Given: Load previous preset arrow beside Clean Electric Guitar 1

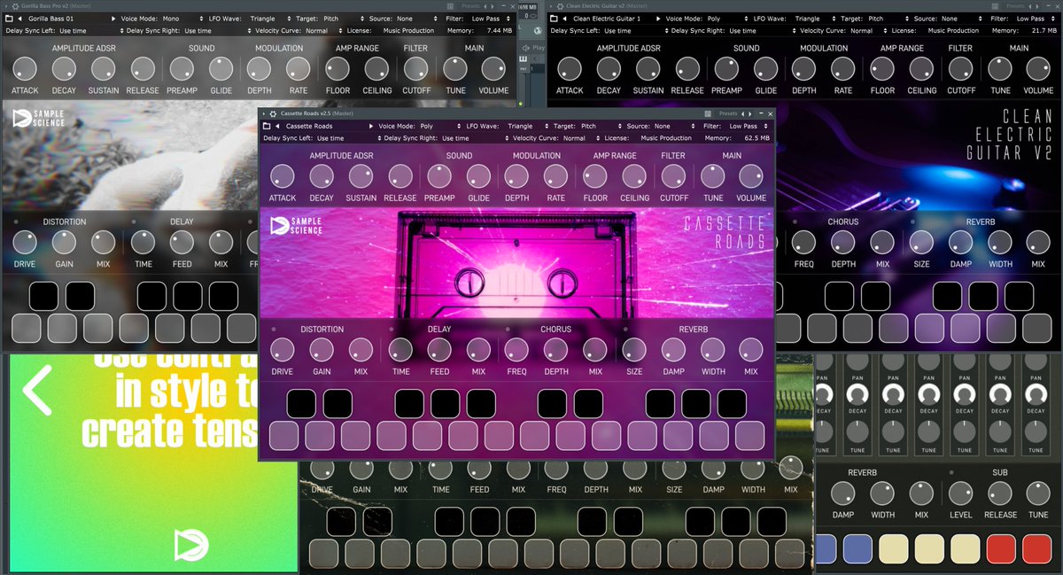Looking at the screenshot, I should tap(565, 19).
